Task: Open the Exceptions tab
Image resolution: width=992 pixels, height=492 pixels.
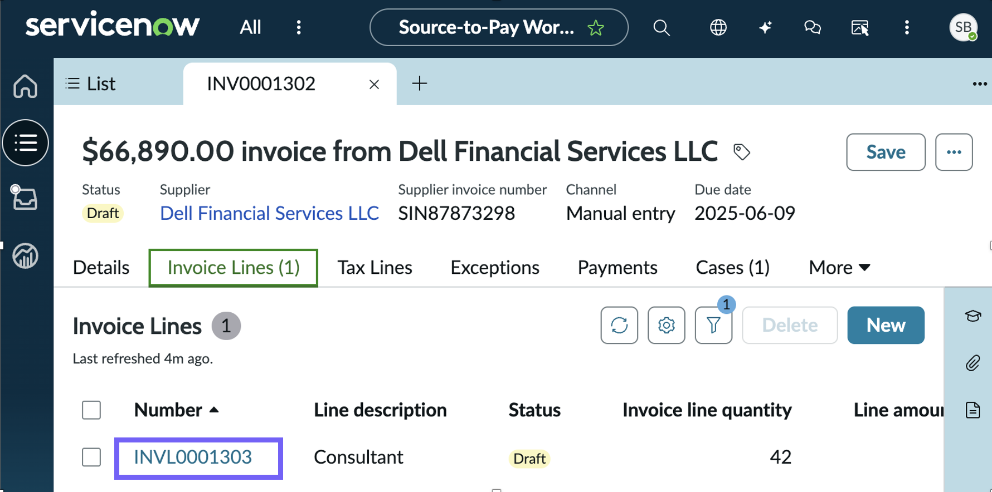Action: pyautogui.click(x=495, y=268)
